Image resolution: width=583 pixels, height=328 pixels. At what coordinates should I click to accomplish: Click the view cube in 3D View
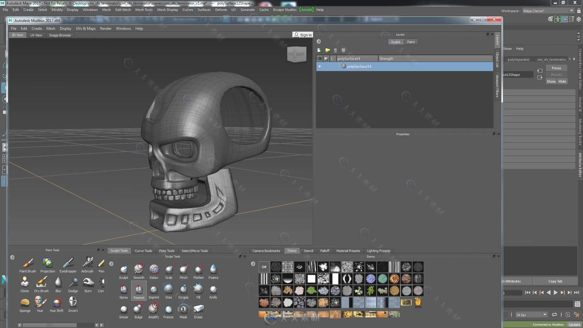[297, 54]
